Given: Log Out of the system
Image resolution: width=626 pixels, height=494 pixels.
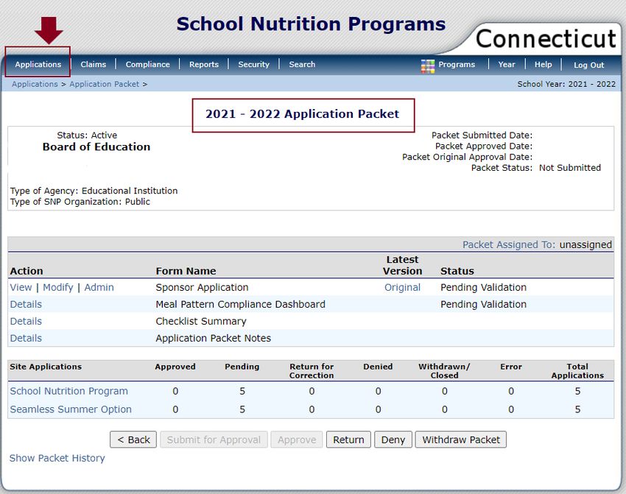Looking at the screenshot, I should pos(588,66).
